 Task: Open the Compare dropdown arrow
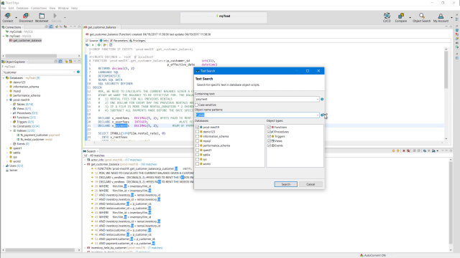point(410,17)
